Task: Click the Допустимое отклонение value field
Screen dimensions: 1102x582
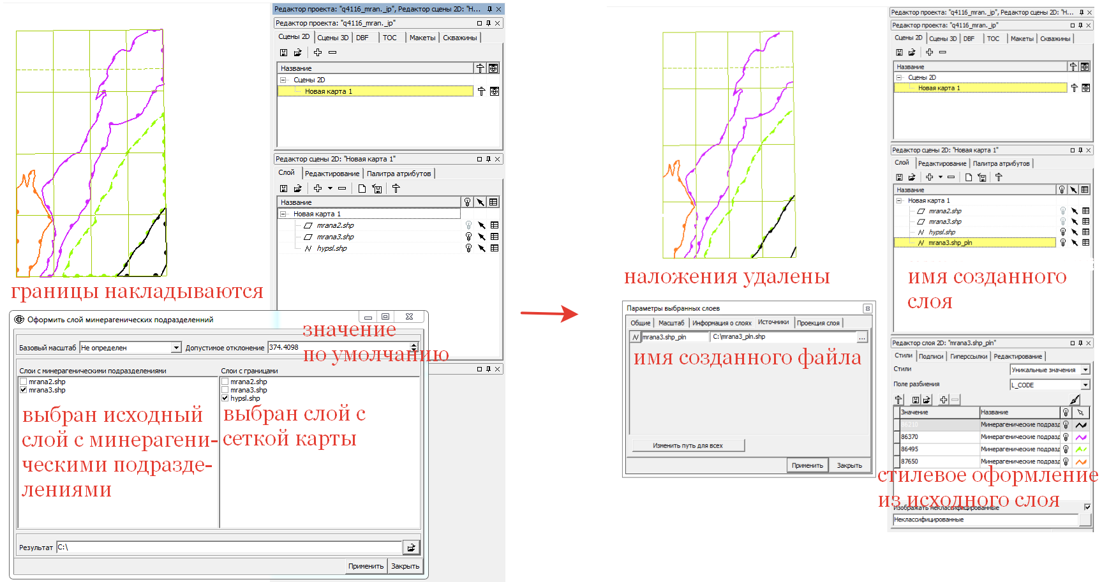Action: [x=339, y=348]
